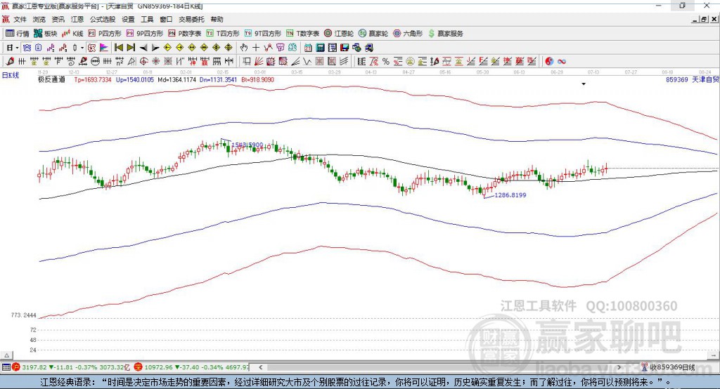Click the brain-shaped toolbar icon
The width and height of the screenshot is (720, 389).
(292, 48)
